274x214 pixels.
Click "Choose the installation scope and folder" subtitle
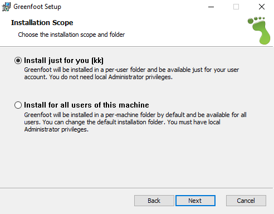(71, 35)
